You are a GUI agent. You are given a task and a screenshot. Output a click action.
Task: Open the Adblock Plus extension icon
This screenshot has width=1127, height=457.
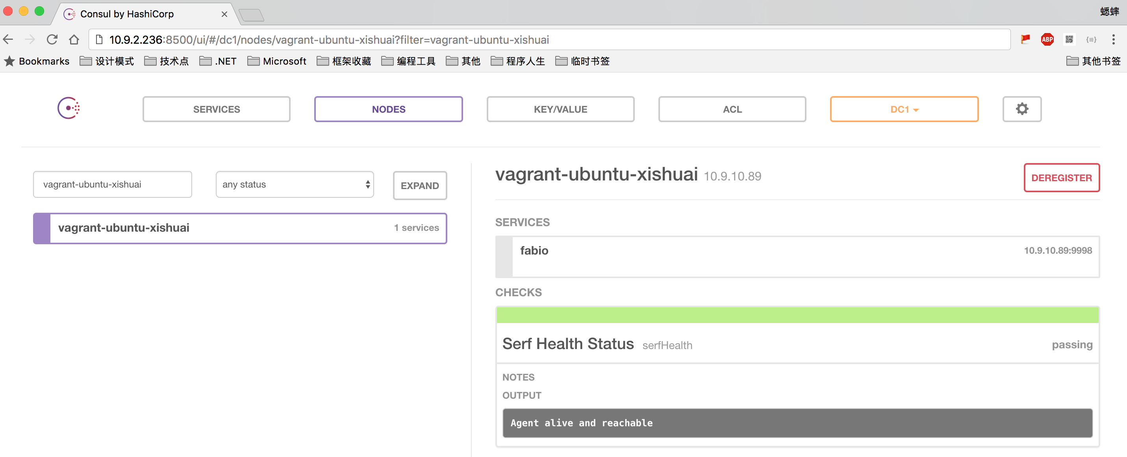(1047, 40)
